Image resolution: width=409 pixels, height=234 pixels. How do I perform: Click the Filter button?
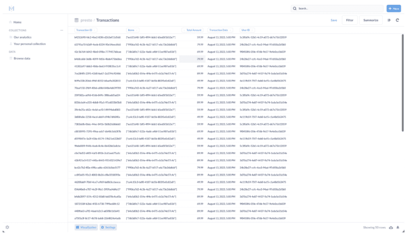click(350, 20)
